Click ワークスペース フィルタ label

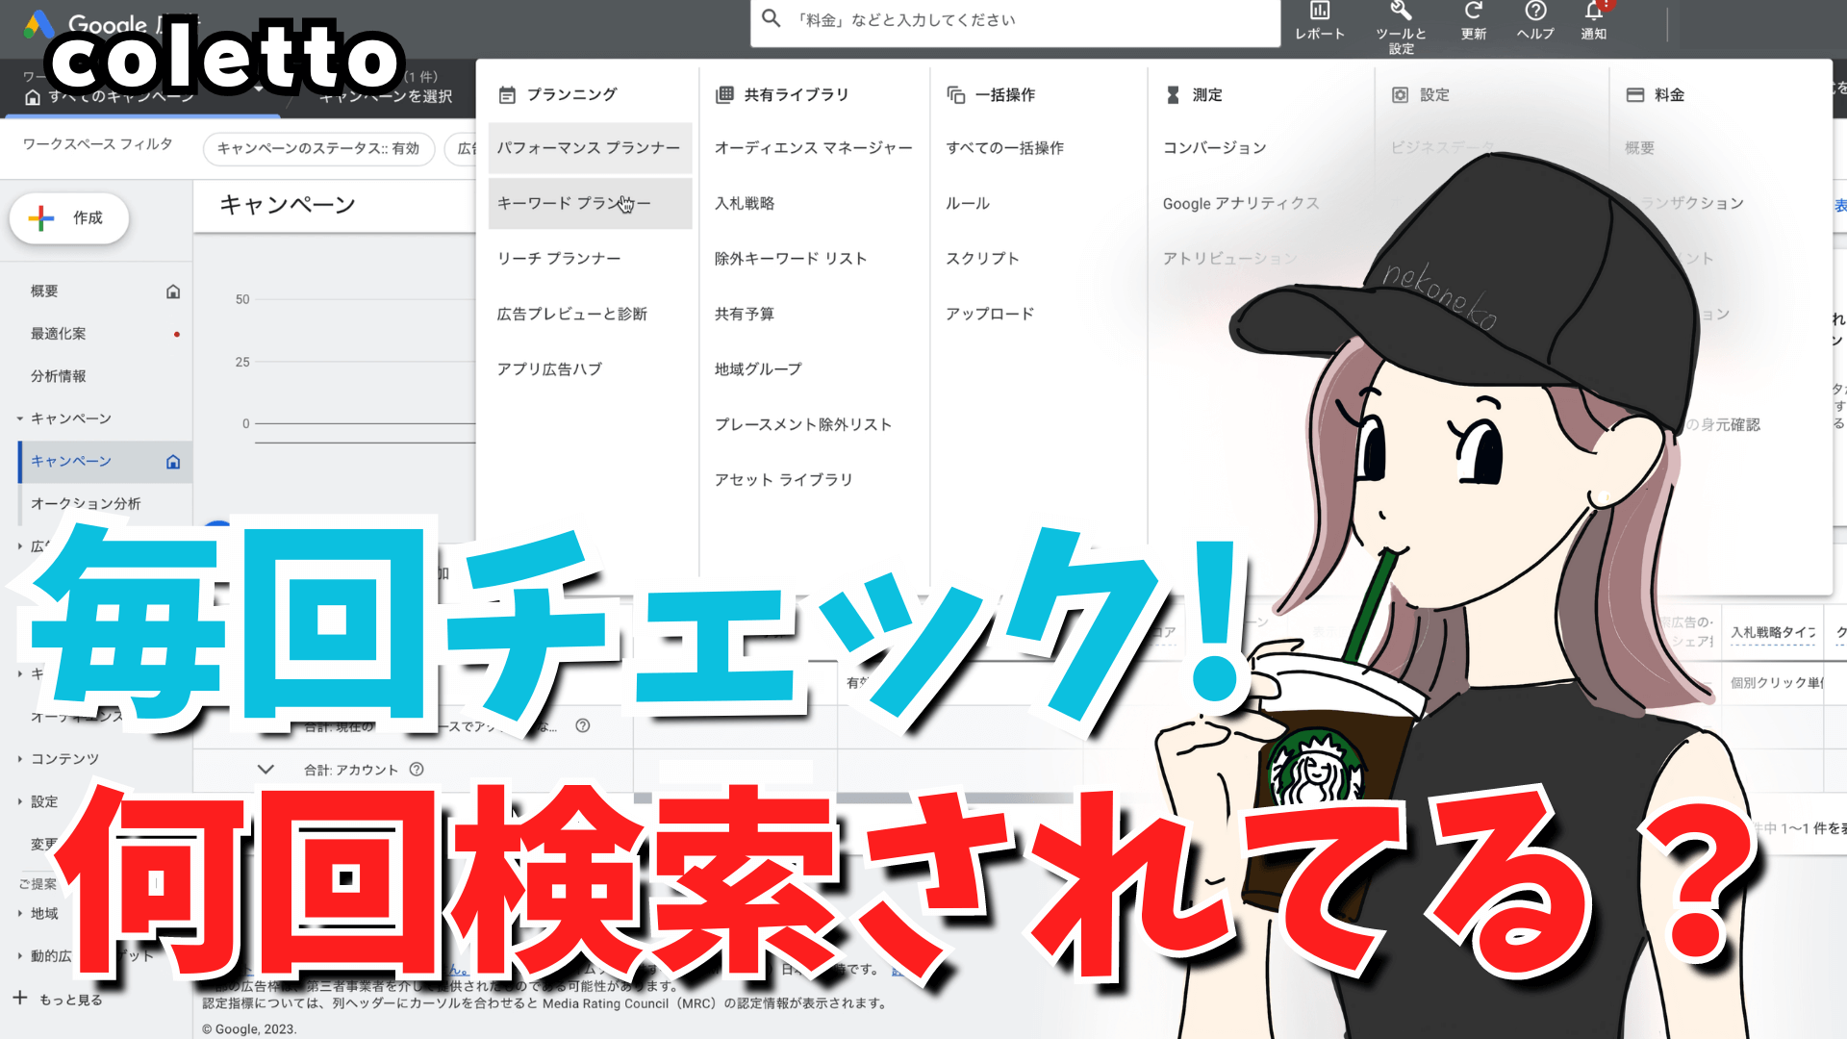(97, 144)
